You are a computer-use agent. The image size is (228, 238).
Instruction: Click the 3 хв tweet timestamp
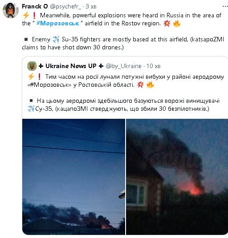coord(91,6)
